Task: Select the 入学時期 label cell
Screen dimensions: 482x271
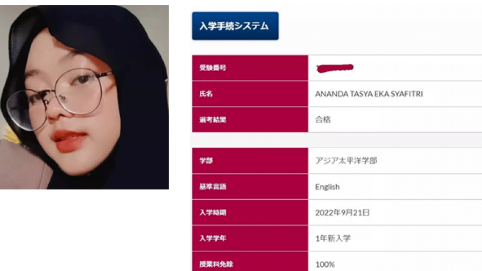Action: pos(250,212)
